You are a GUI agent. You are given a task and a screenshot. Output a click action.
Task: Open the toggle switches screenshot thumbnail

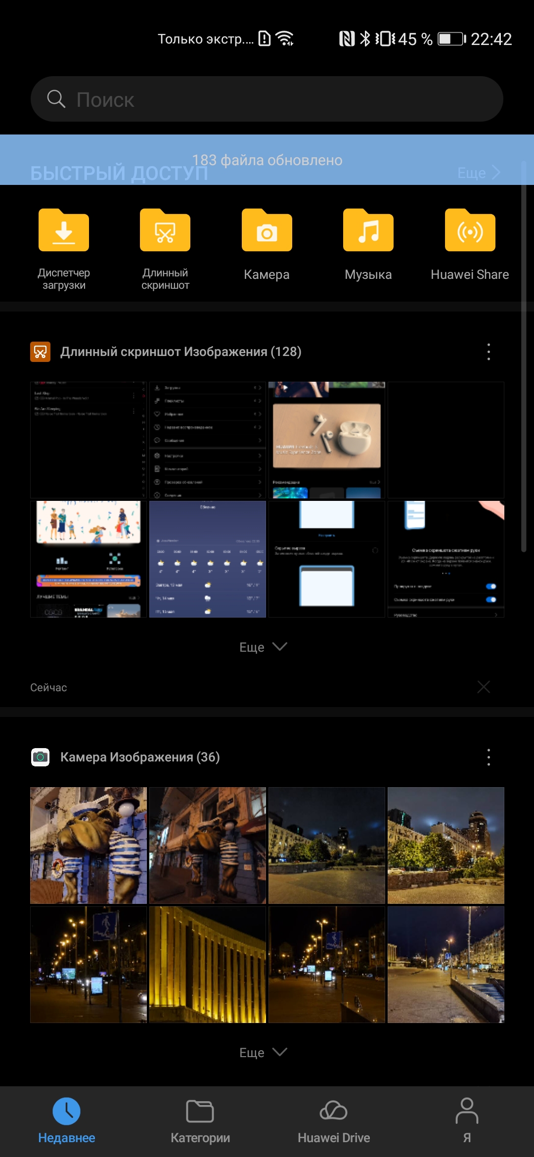(446, 559)
